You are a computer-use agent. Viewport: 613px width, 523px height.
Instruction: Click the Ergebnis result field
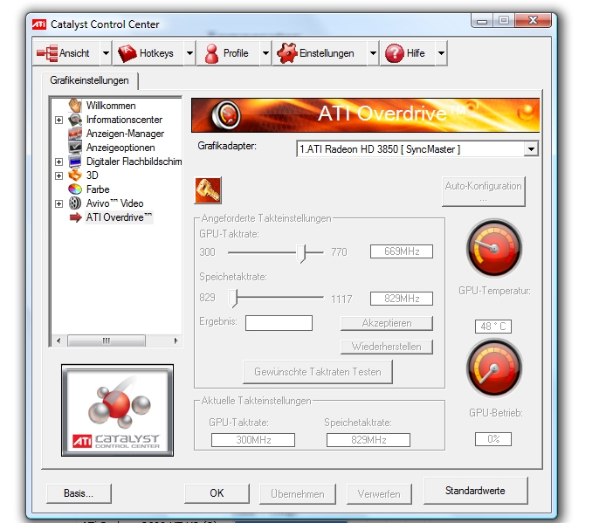pyautogui.click(x=279, y=323)
